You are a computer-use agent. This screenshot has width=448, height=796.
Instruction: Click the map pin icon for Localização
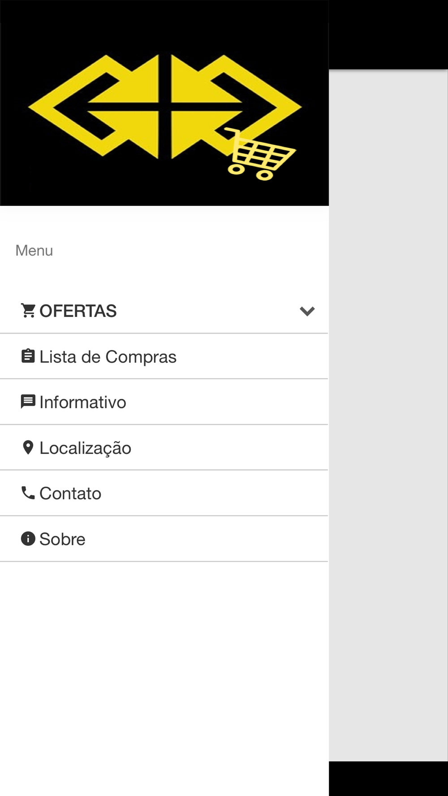click(x=28, y=447)
